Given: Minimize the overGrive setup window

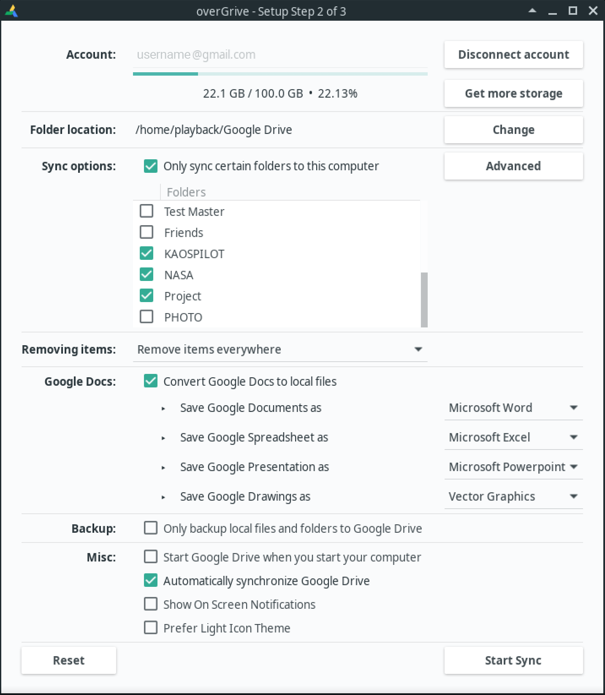Looking at the screenshot, I should [x=553, y=11].
